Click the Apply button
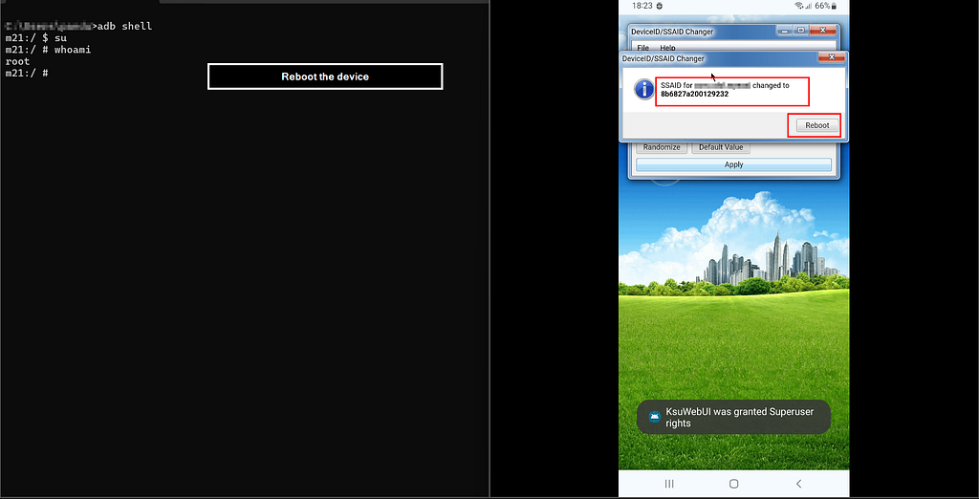979x499 pixels. (733, 164)
